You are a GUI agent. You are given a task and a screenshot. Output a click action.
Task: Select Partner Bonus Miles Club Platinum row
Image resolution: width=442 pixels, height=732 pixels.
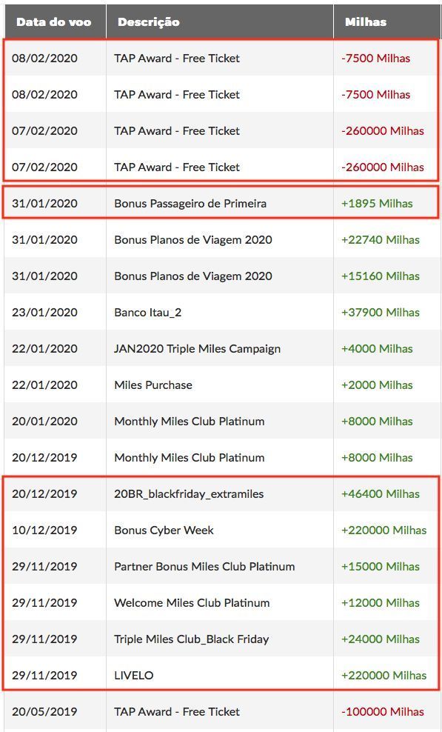[x=221, y=567]
